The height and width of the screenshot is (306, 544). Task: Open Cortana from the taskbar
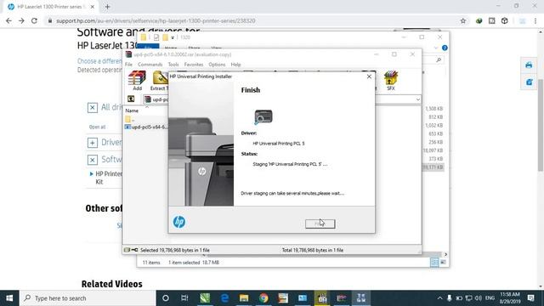pos(166,298)
